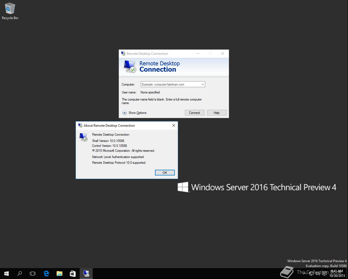The height and width of the screenshot is (279, 348).
Task: Click OK in About dialog
Action: click(165, 172)
